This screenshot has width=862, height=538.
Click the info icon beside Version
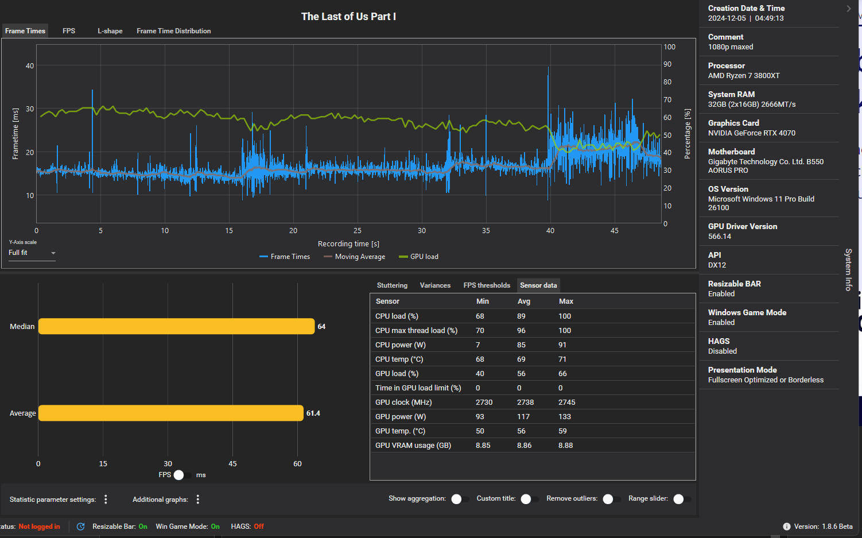(786, 527)
